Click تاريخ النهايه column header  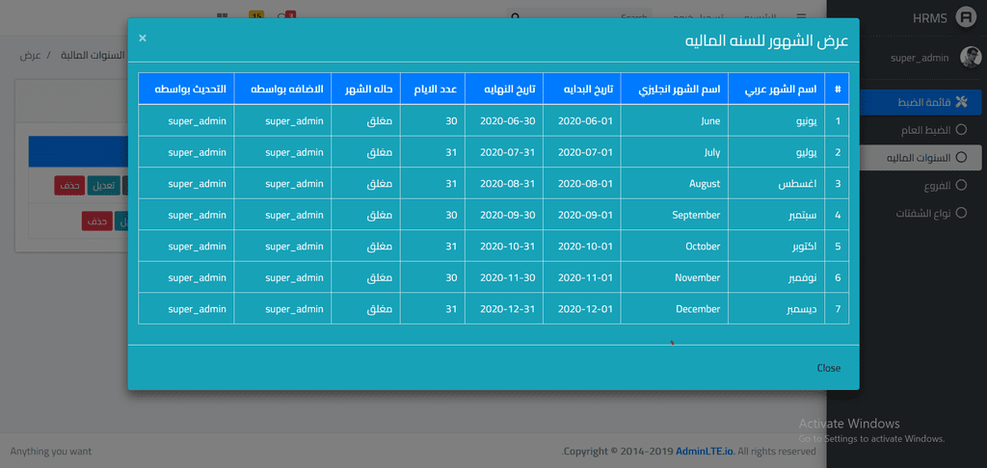[x=504, y=89]
